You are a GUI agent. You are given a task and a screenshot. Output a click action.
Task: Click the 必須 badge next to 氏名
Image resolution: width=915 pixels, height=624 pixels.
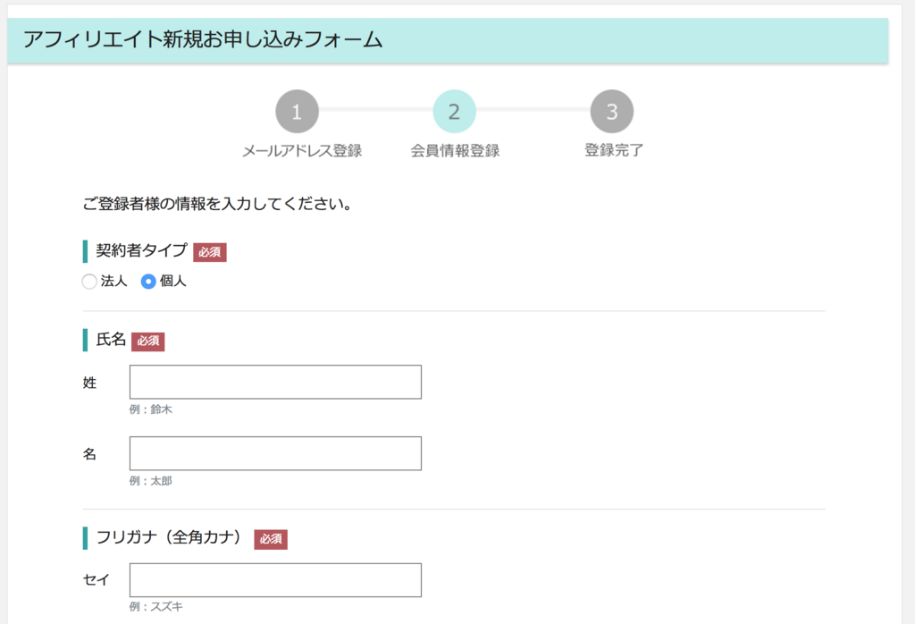tap(147, 341)
